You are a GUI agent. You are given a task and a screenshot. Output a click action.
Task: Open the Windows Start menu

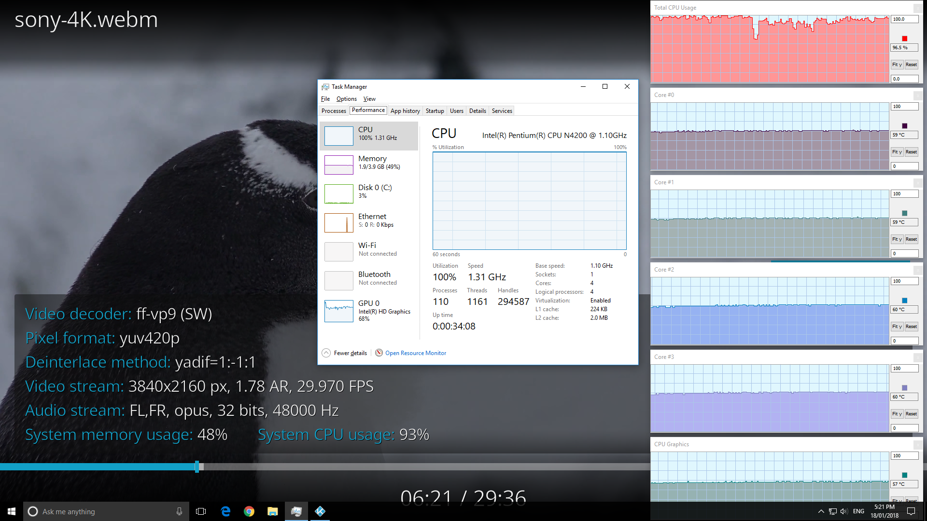point(12,511)
